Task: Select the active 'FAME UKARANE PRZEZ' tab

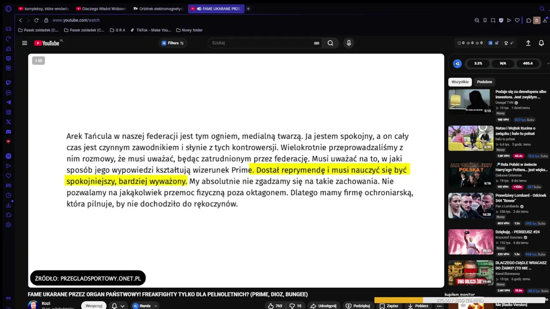Action: pyautogui.click(x=216, y=9)
